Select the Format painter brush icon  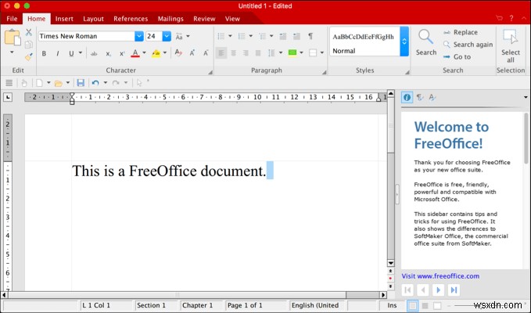coord(29,56)
